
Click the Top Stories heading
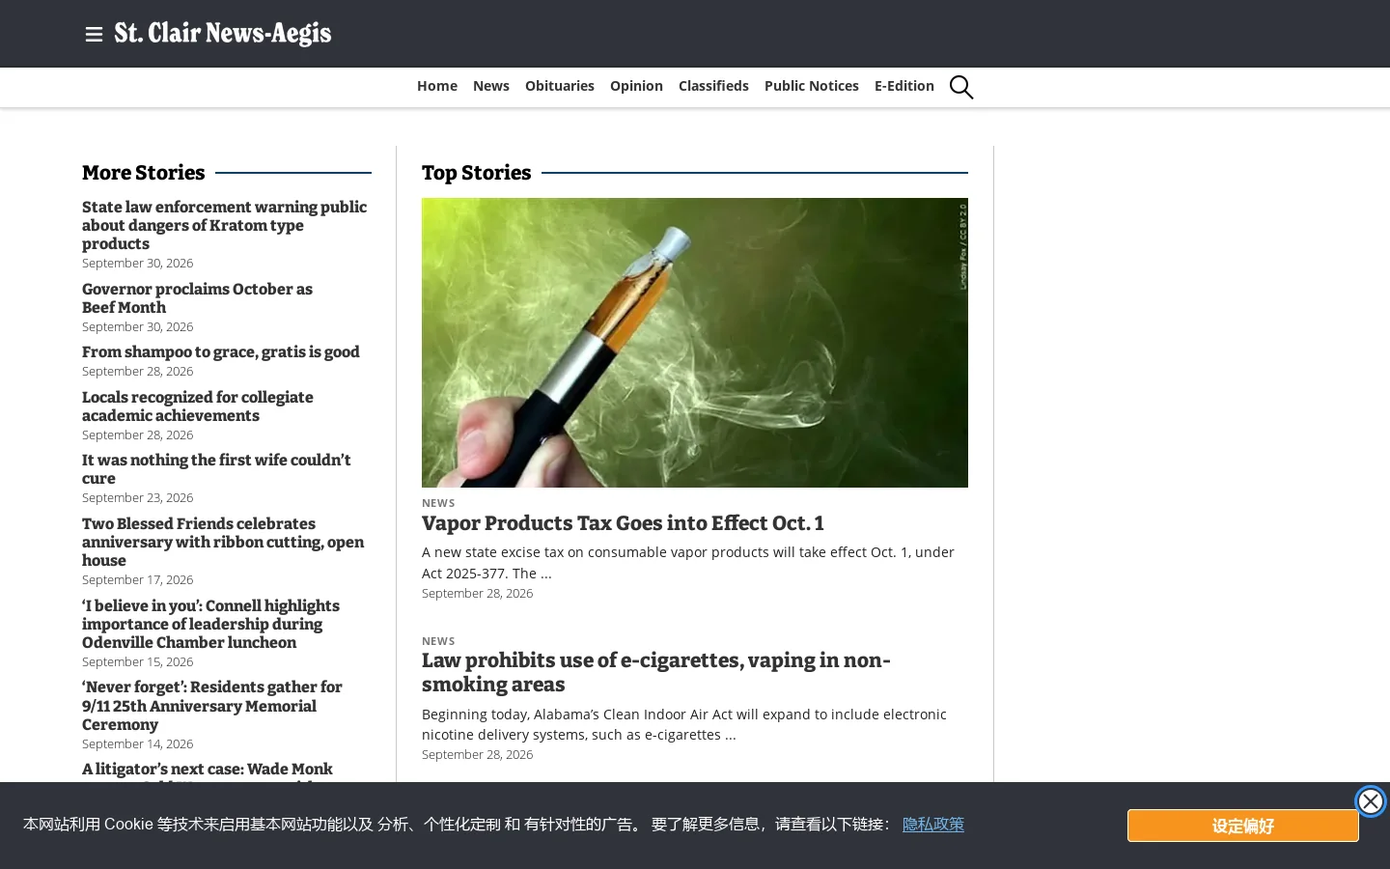477,173
